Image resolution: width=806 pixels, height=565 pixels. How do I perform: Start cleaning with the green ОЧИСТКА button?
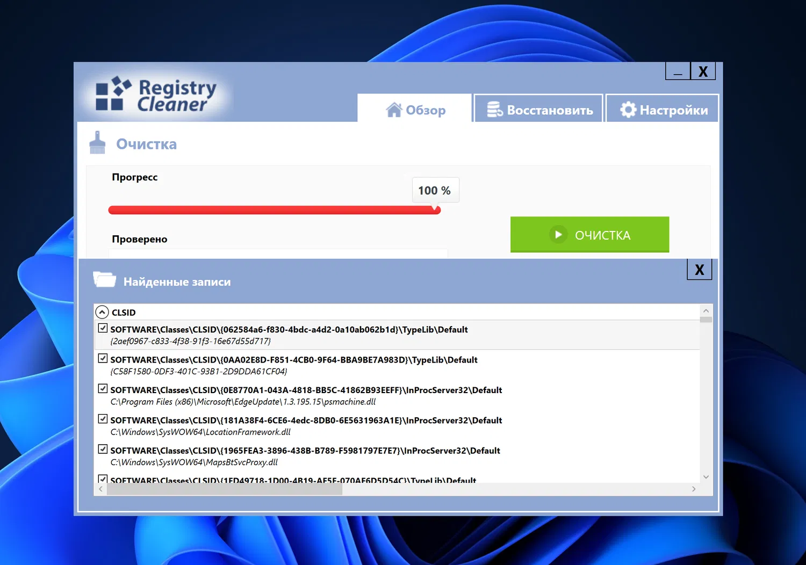tap(589, 234)
